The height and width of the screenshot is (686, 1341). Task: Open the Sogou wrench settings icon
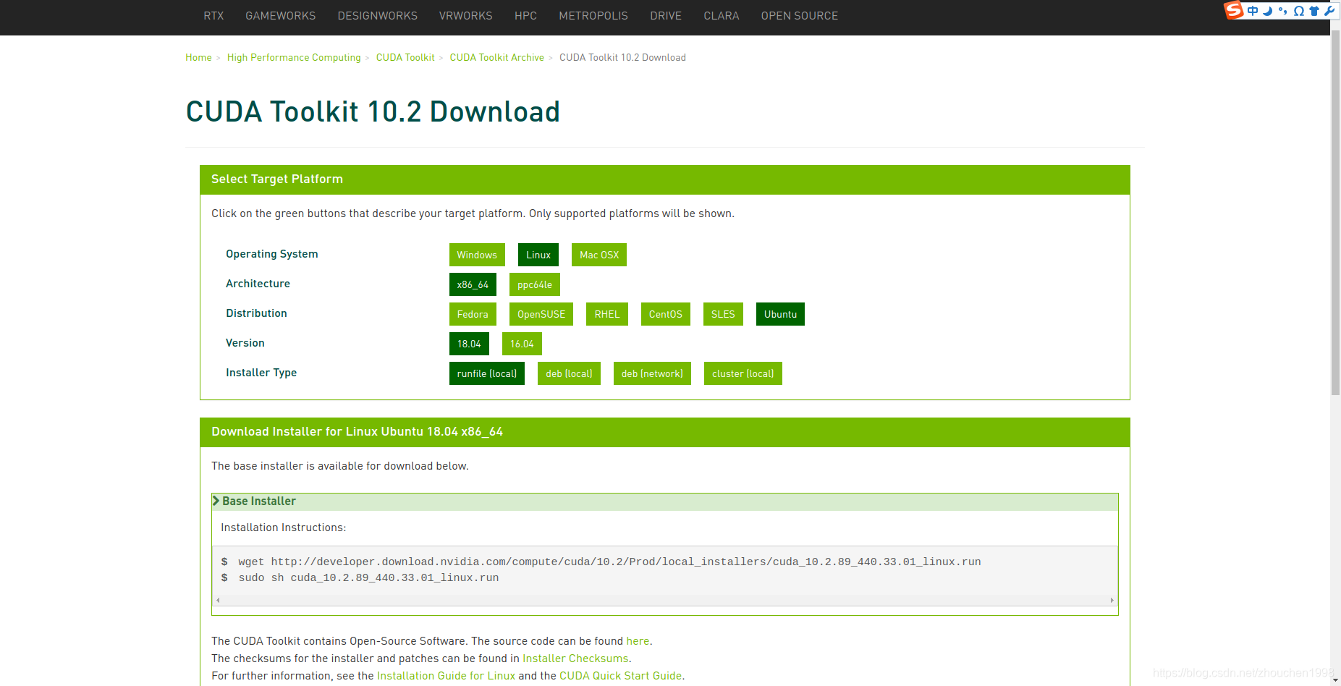pos(1329,11)
